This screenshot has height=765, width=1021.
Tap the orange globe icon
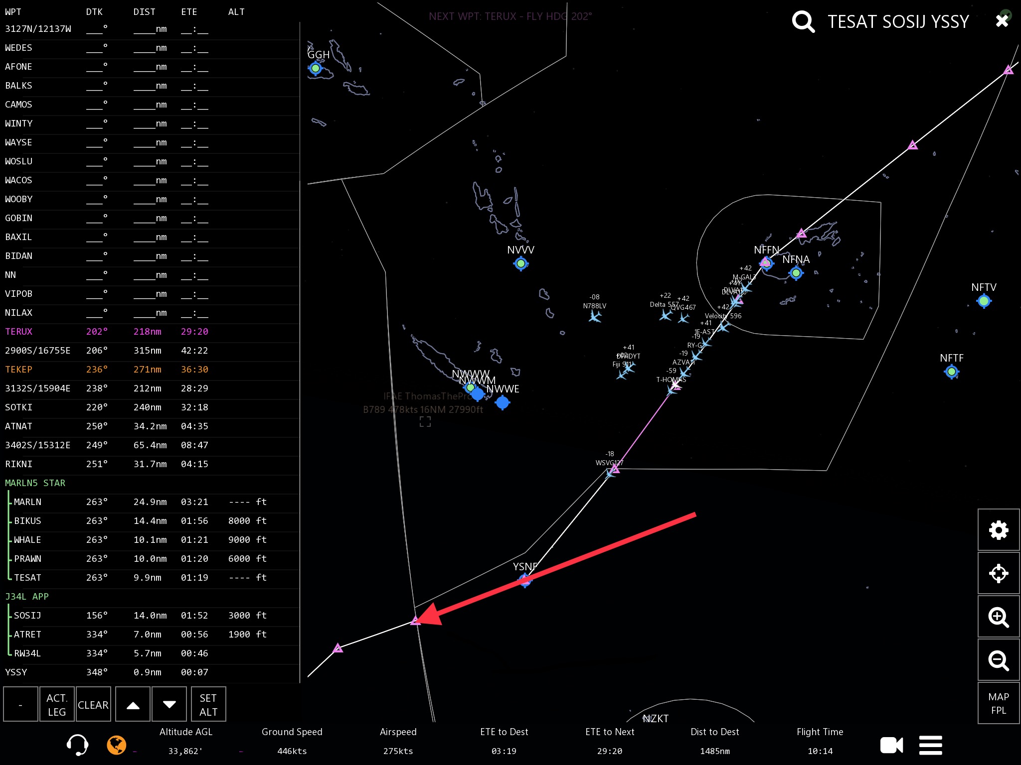(x=116, y=745)
